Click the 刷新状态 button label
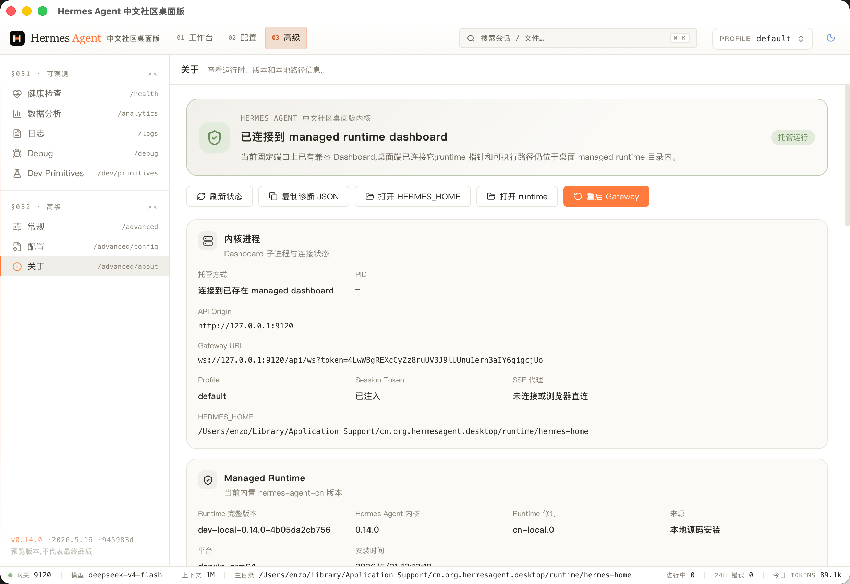 [x=226, y=197]
